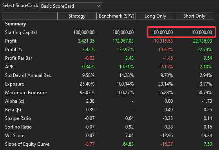Click Long Only Beta value -0.49

(168, 110)
